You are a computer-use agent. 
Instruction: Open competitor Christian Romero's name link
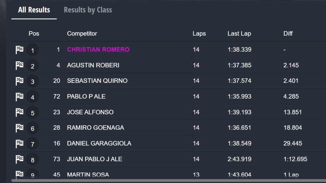(x=98, y=50)
